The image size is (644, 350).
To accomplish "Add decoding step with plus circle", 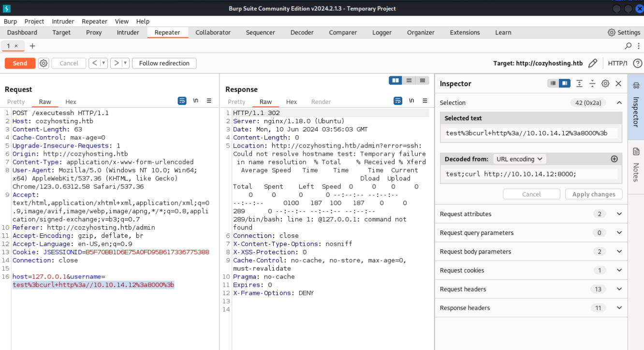I will [x=615, y=159].
